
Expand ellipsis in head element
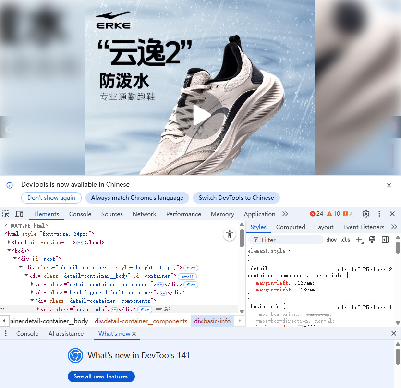click(80, 242)
